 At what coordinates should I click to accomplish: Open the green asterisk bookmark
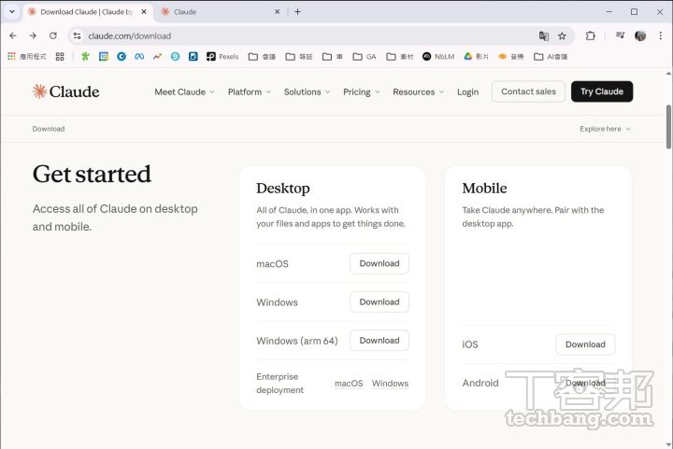point(85,57)
